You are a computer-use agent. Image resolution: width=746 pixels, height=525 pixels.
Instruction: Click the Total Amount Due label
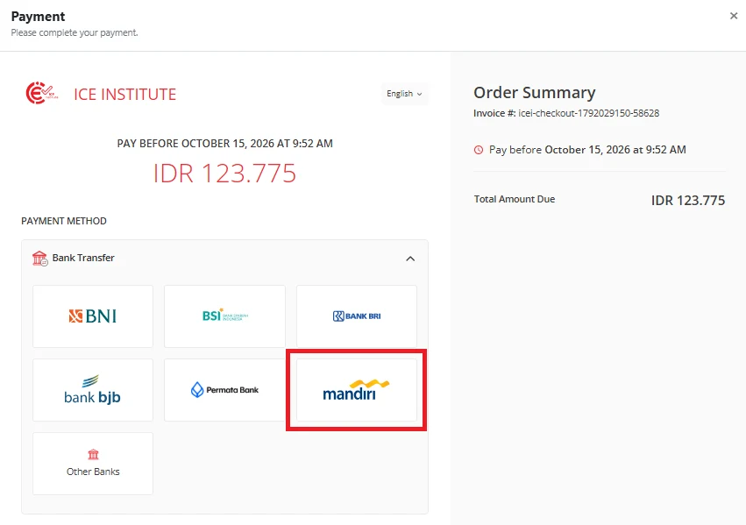coord(515,199)
